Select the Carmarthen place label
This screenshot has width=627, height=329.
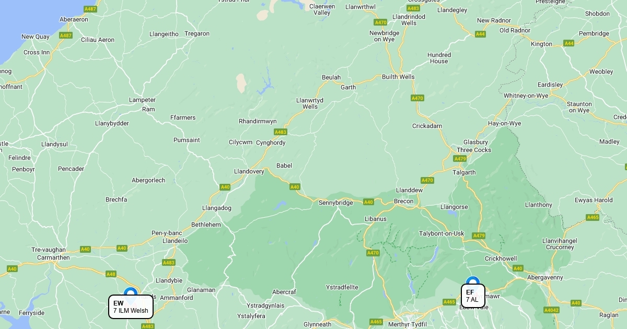pyautogui.click(x=53, y=257)
